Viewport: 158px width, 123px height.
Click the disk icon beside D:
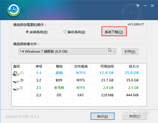16,81
